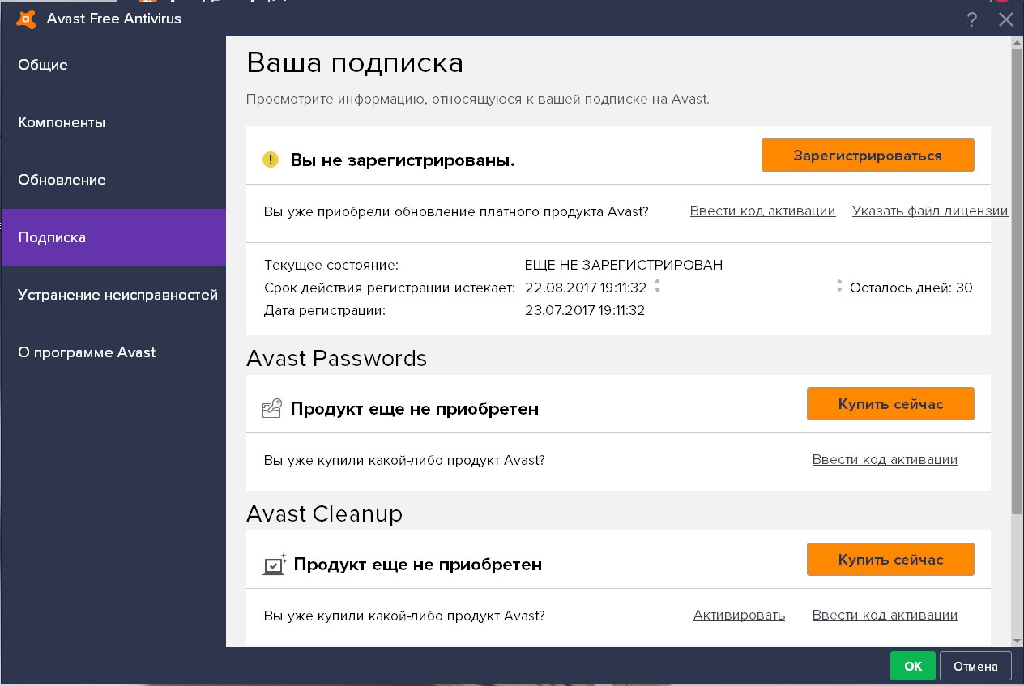The image size is (1024, 686).
Task: Confirm with the green OK button
Action: [x=912, y=666]
